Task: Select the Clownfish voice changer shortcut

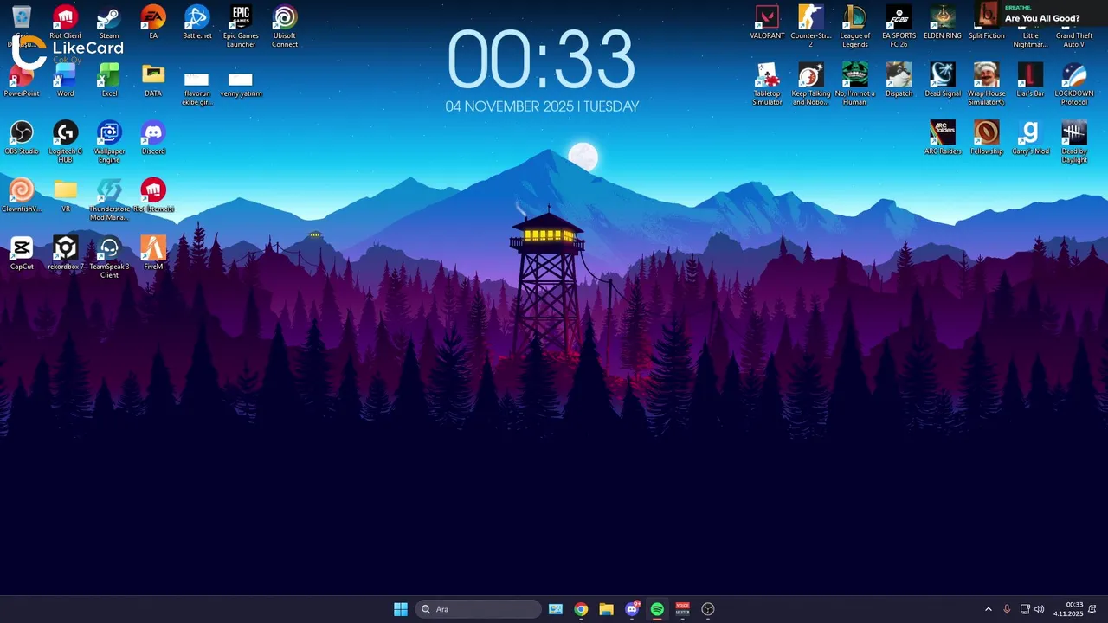Action: [22, 196]
